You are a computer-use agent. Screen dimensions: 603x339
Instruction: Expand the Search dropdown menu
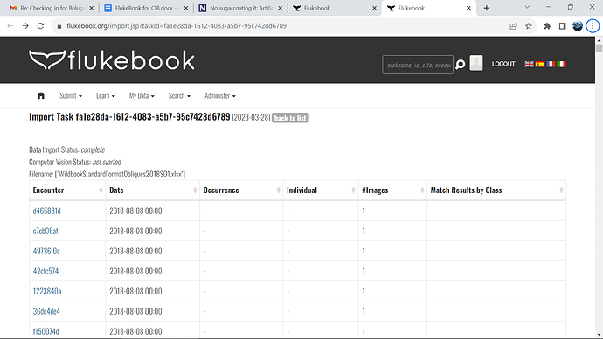pyautogui.click(x=179, y=96)
